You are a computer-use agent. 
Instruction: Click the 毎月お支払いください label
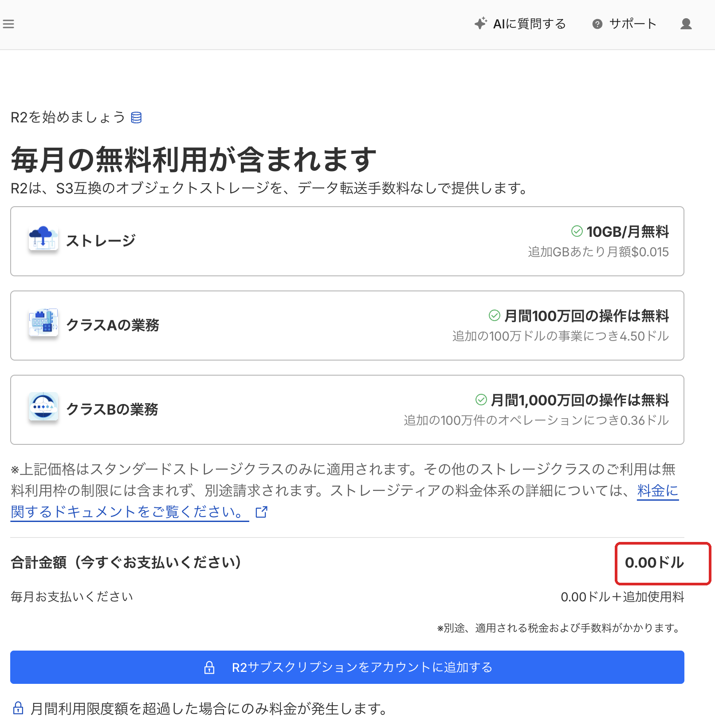pyautogui.click(x=72, y=597)
